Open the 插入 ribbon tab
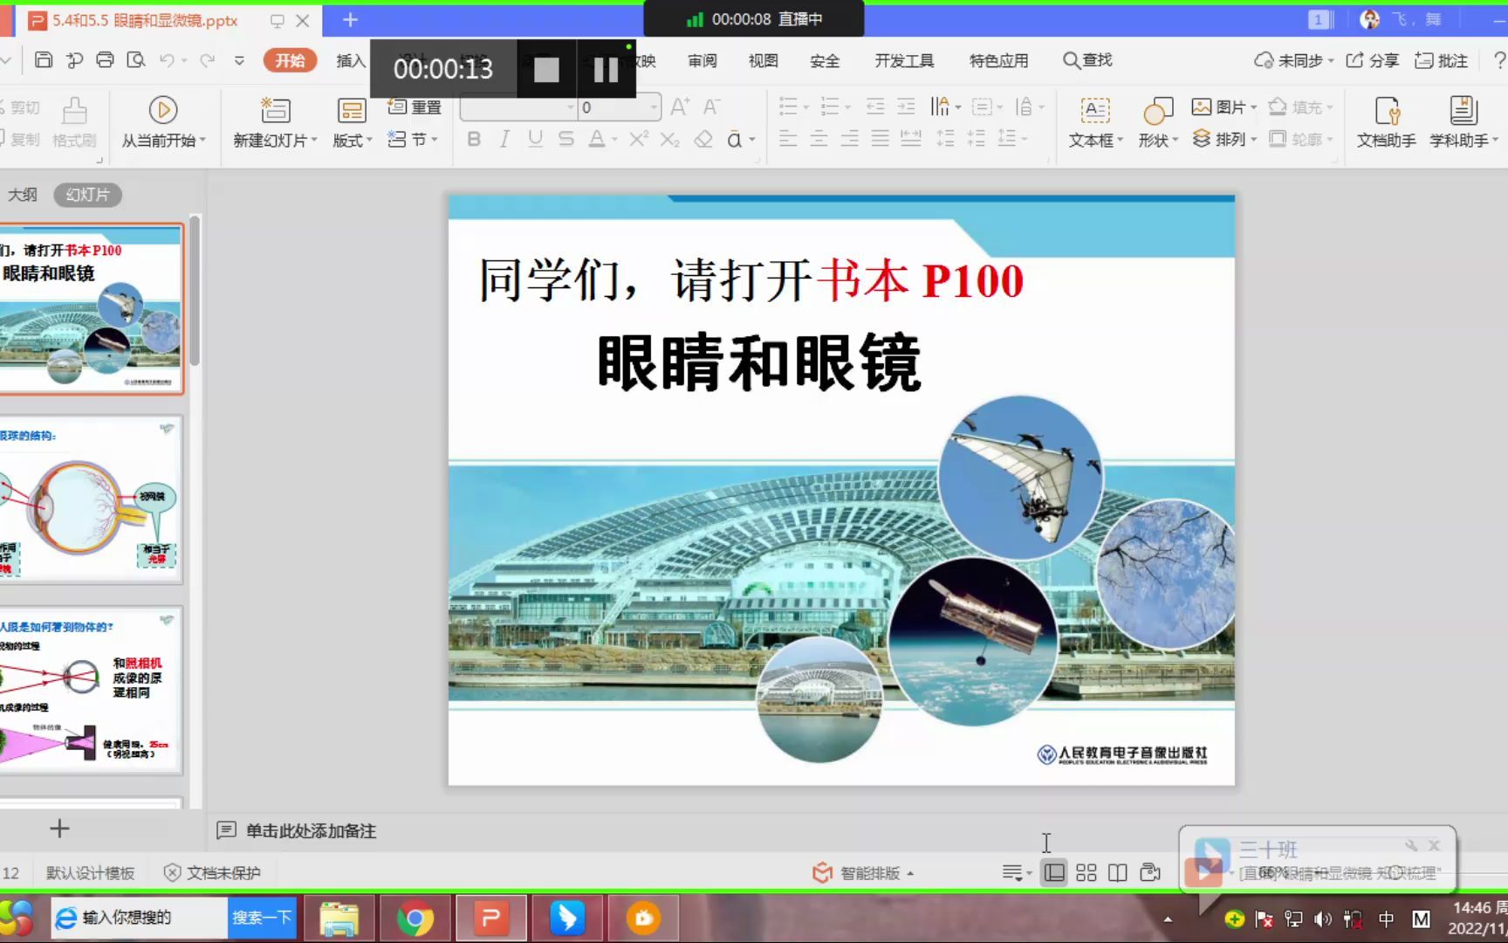The width and height of the screenshot is (1508, 943). click(x=351, y=60)
